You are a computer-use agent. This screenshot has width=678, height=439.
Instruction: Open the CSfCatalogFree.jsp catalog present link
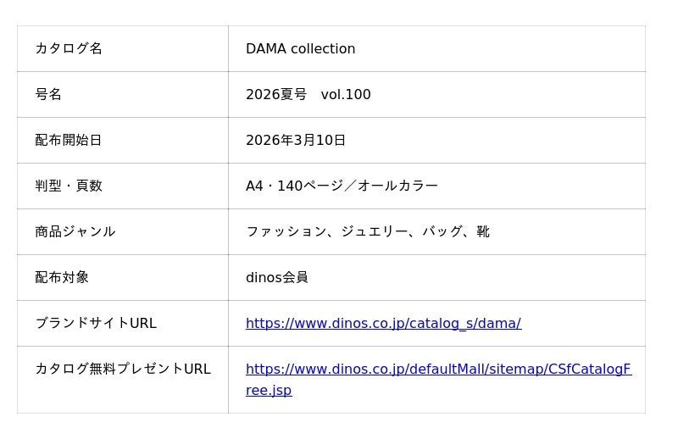pyautogui.click(x=438, y=369)
